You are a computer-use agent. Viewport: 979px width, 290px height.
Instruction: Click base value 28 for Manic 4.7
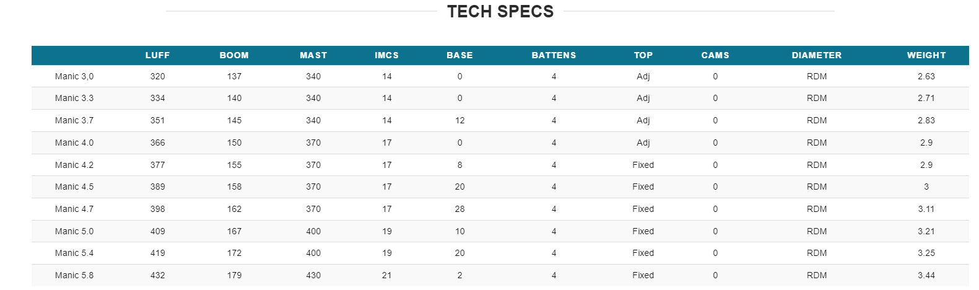[459, 209]
